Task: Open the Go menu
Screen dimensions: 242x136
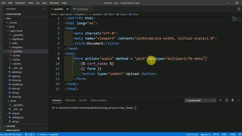Action: pos(38,3)
